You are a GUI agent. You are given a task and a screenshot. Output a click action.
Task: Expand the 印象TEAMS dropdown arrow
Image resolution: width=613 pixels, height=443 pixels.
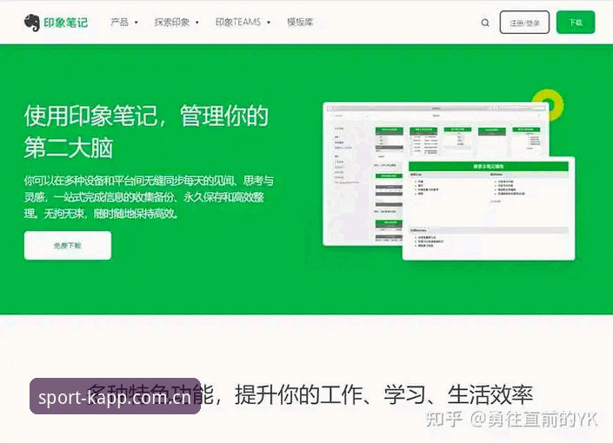[x=269, y=23]
